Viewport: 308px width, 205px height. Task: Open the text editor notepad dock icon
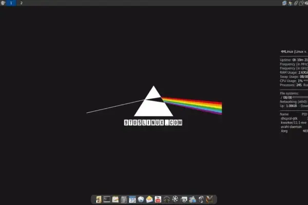pyautogui.click(x=115, y=199)
